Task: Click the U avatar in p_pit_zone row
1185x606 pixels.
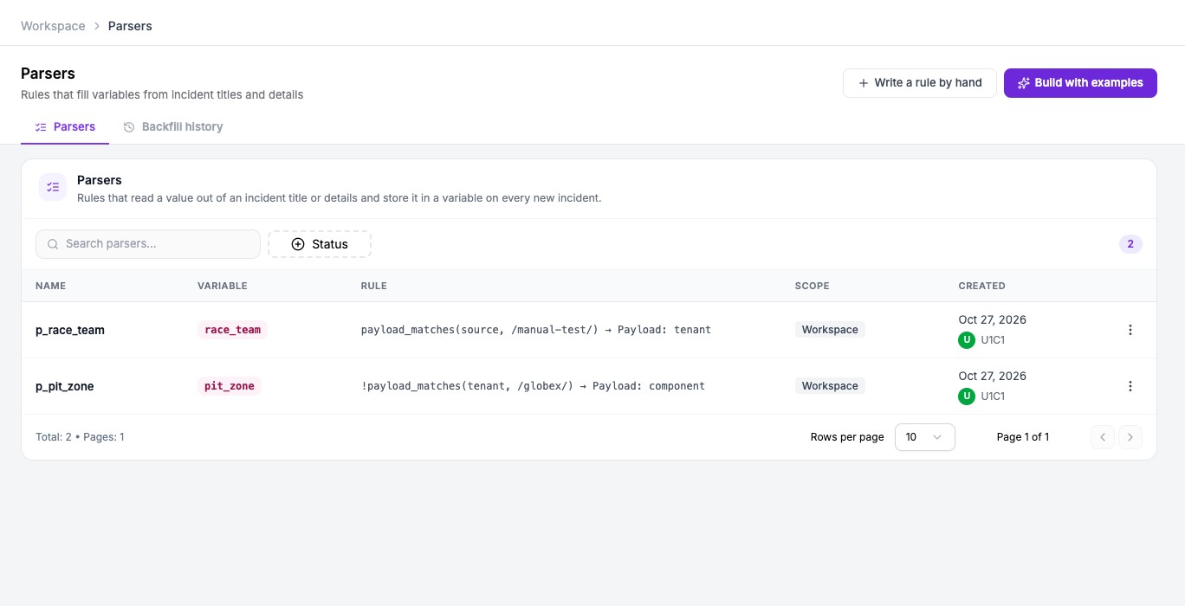Action: point(967,396)
